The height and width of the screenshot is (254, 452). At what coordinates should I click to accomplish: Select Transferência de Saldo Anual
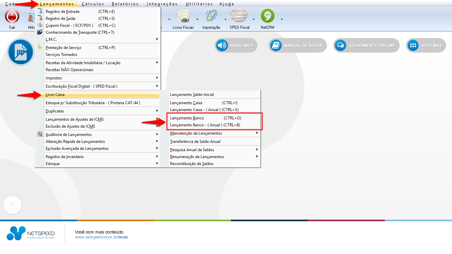click(x=214, y=142)
